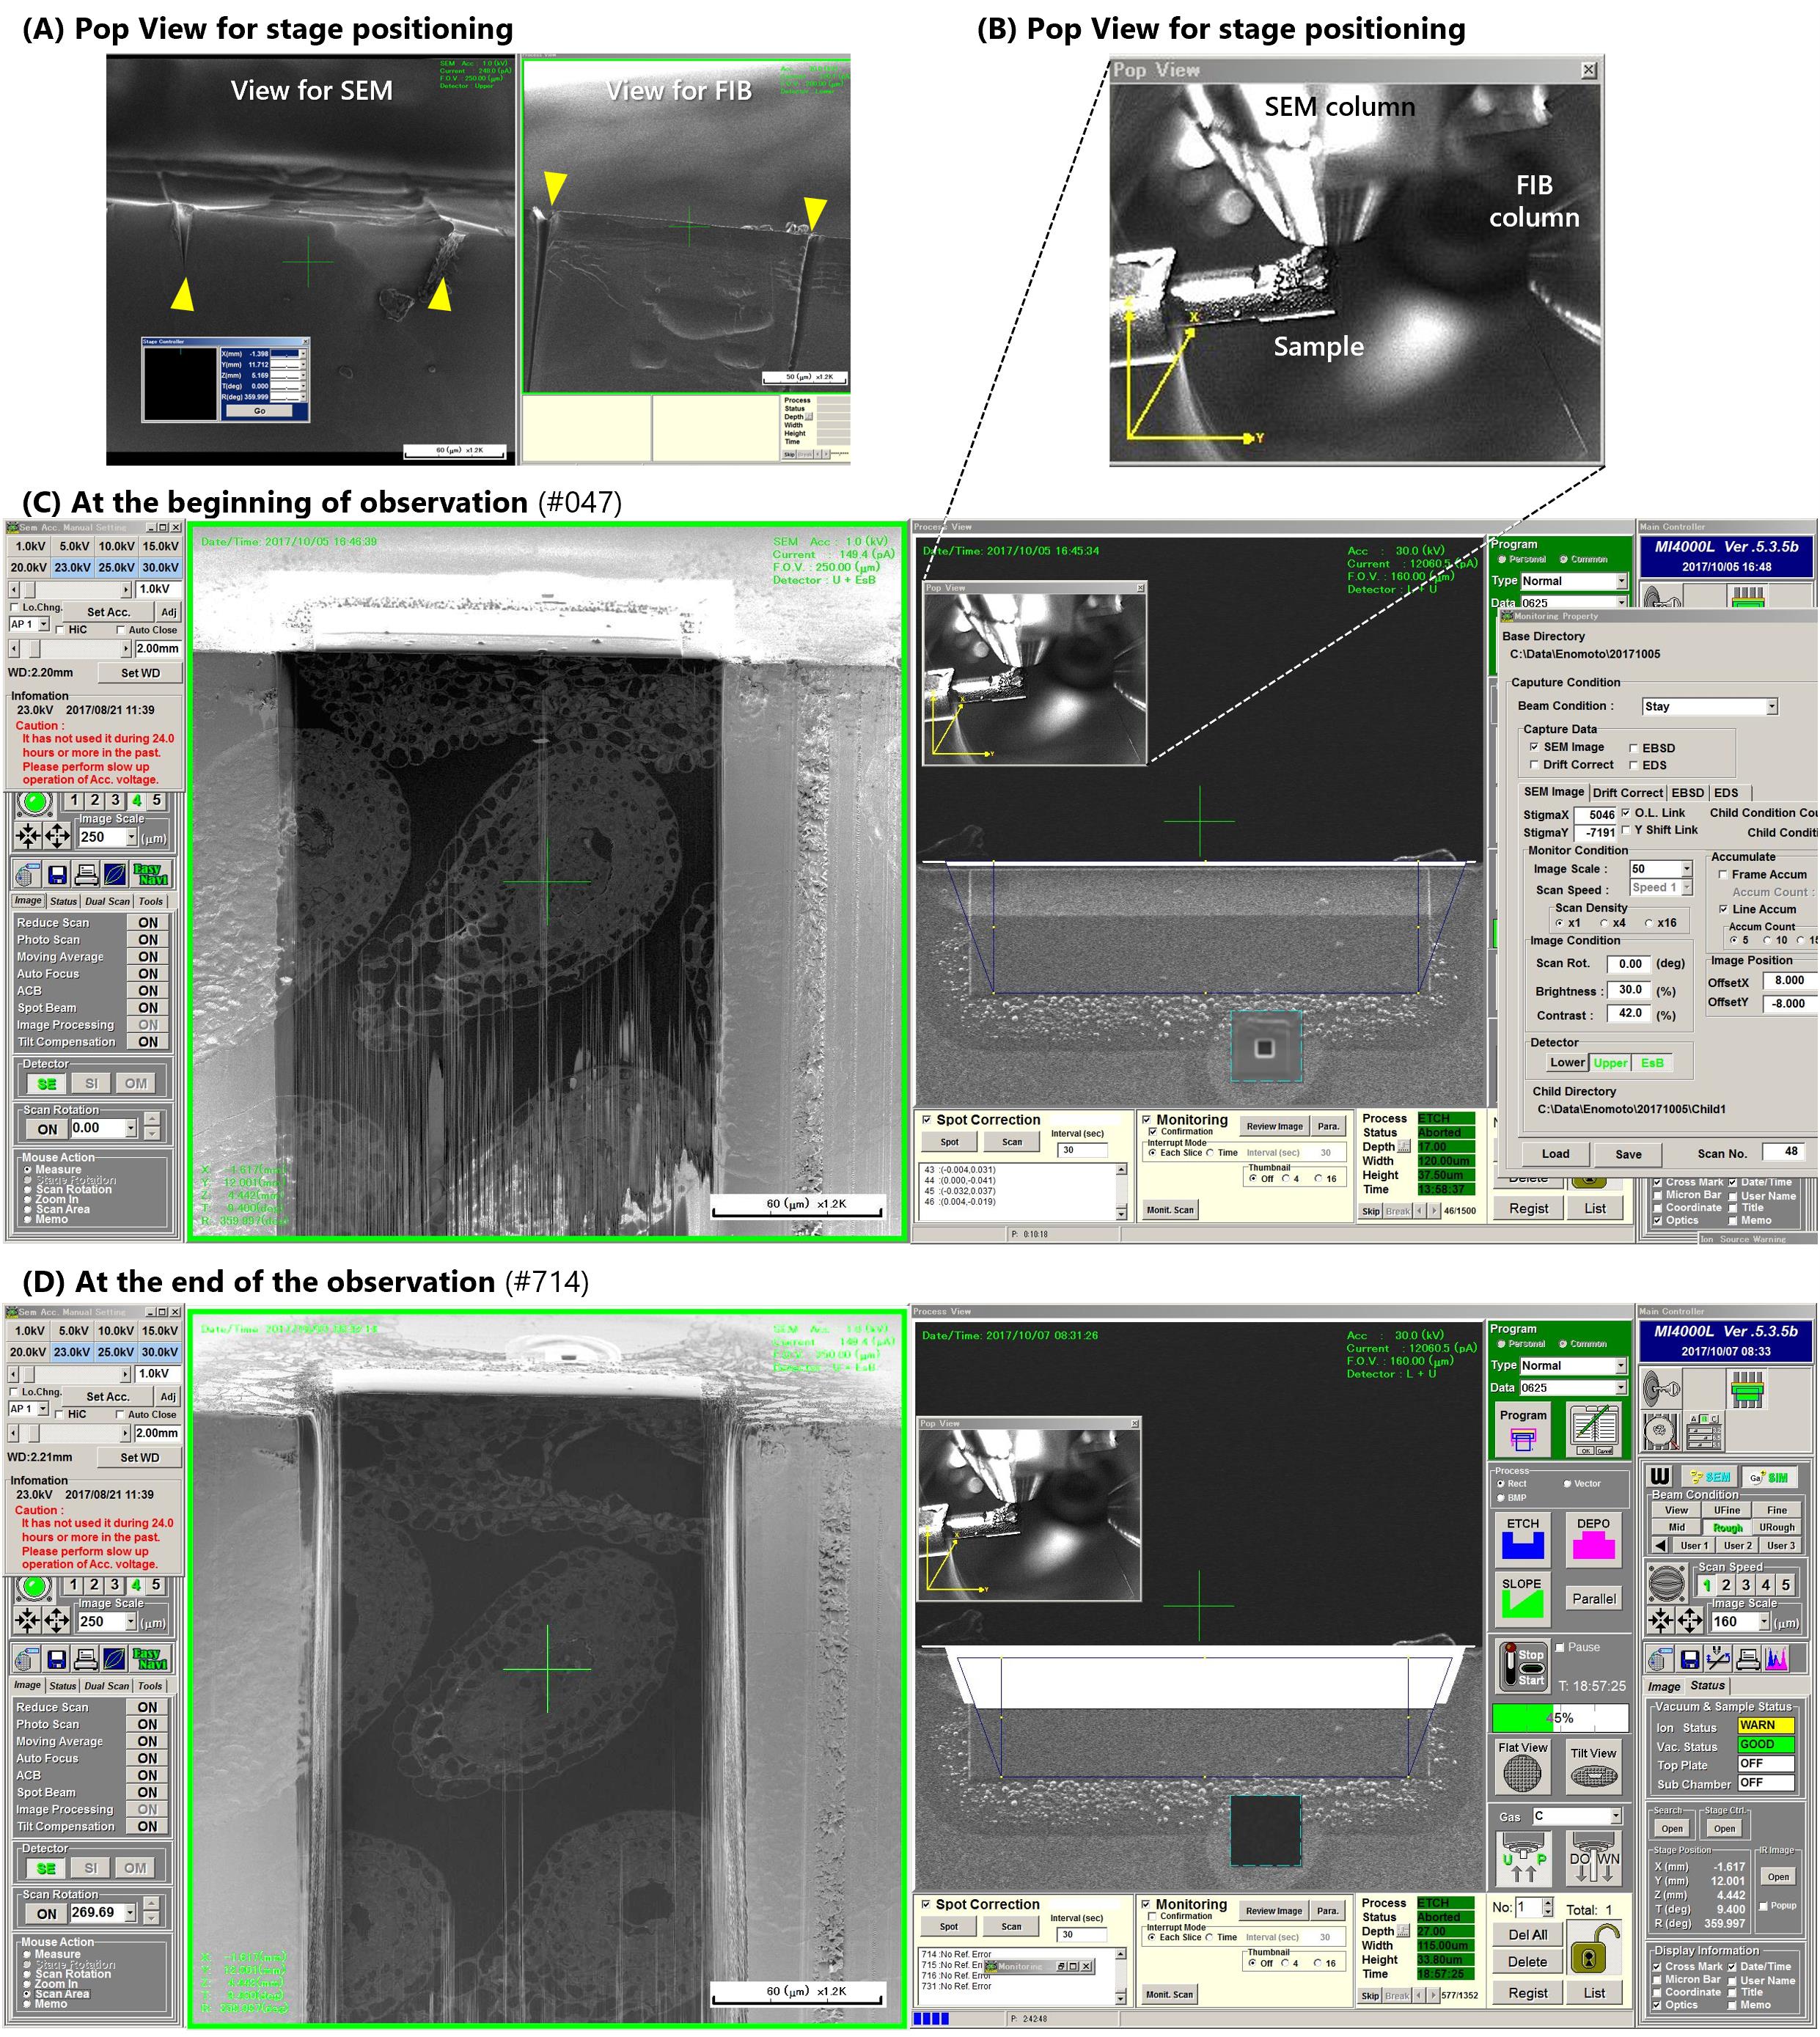
Task: Click Load in Monitoring Property
Action: (1555, 1153)
